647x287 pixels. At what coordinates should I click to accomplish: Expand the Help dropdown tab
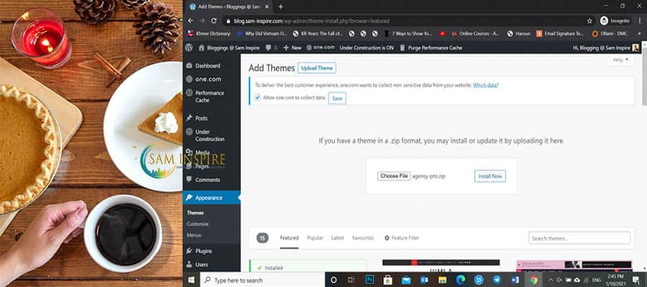[x=620, y=60]
